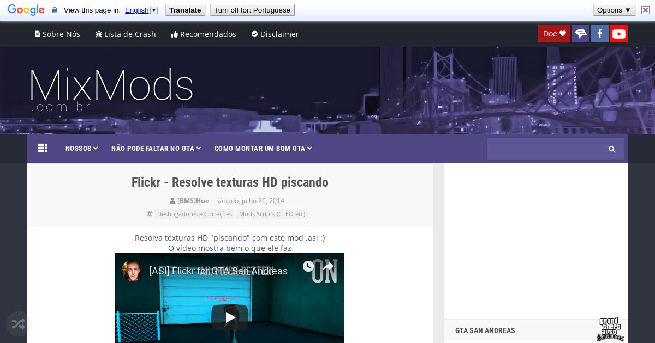
Task: Expand the NOSSOS dropdown menu
Action: pyautogui.click(x=81, y=148)
